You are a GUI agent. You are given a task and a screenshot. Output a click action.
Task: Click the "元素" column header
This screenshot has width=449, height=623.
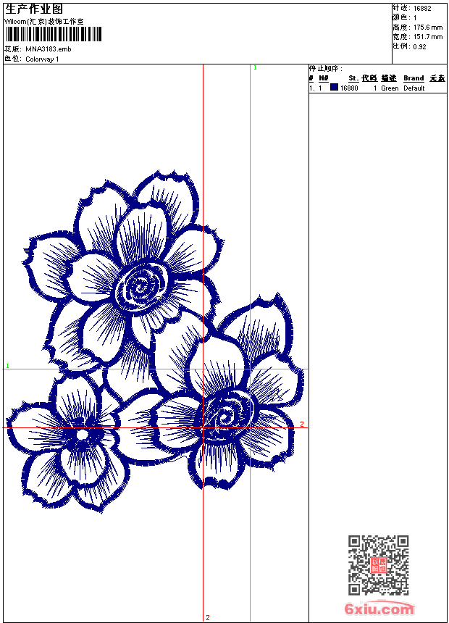(437, 78)
